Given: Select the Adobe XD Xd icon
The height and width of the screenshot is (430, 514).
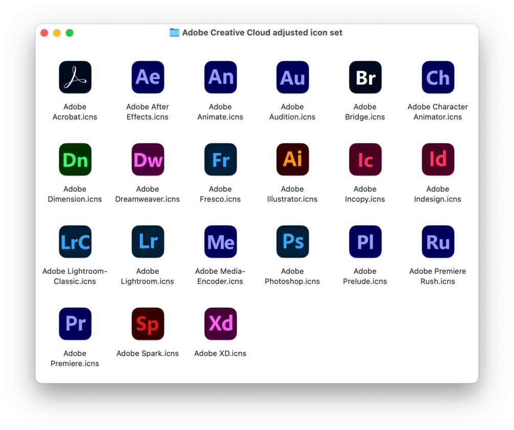Looking at the screenshot, I should (220, 324).
